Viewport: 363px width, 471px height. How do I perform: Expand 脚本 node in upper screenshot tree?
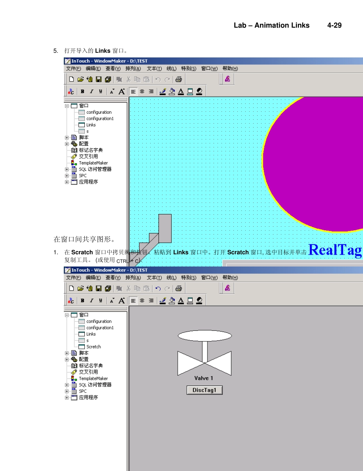coord(67,137)
